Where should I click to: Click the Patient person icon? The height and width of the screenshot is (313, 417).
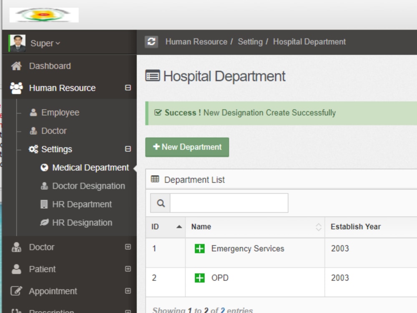pos(16,269)
